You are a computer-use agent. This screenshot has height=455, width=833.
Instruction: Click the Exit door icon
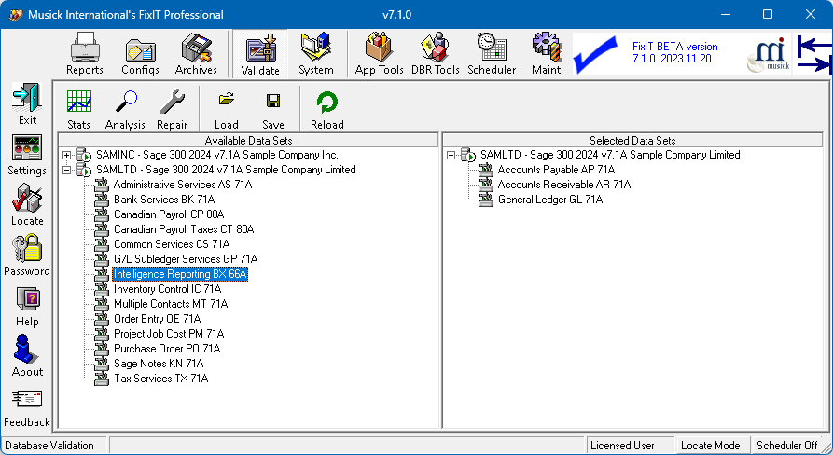[27, 104]
